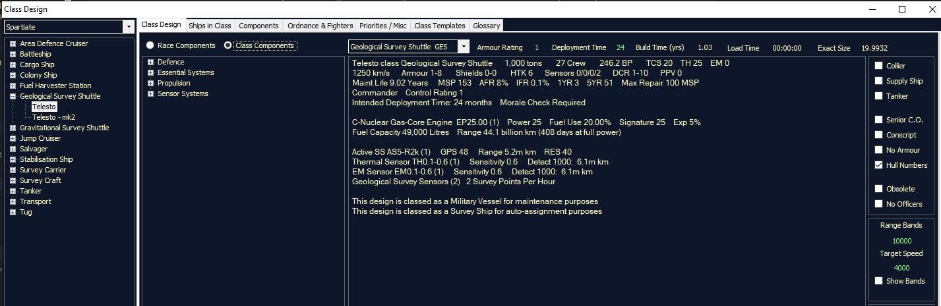
Task: Open the Geological Survey Shuttle GES hull dropdown
Action: pyautogui.click(x=464, y=47)
